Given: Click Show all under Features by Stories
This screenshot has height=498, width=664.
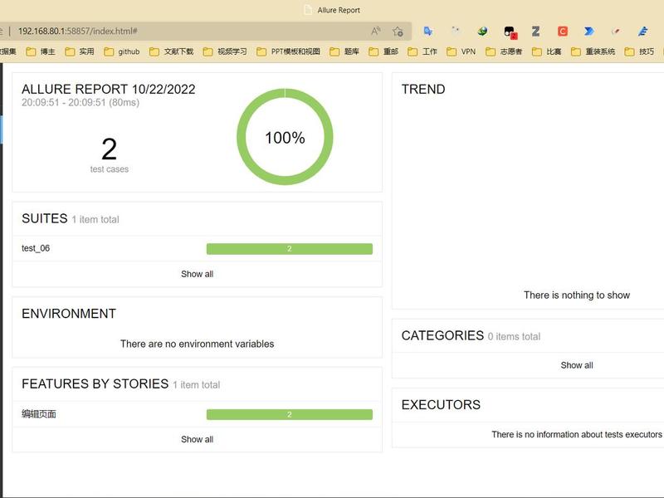Looking at the screenshot, I should point(197,439).
